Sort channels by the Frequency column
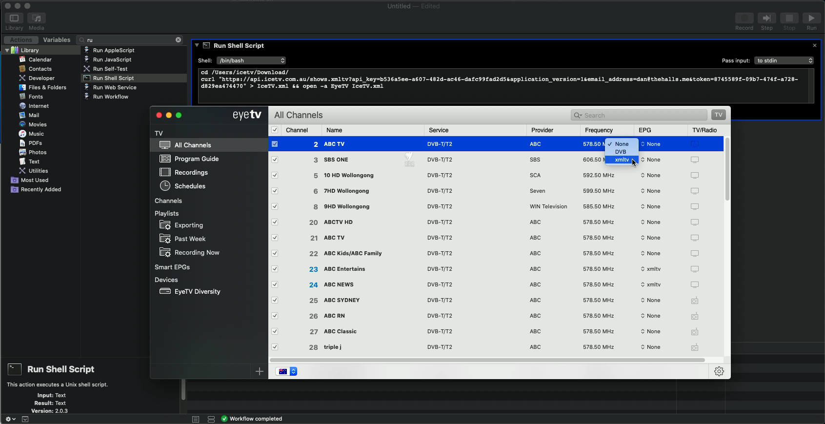Screen dimensions: 825x424 tap(607, 130)
